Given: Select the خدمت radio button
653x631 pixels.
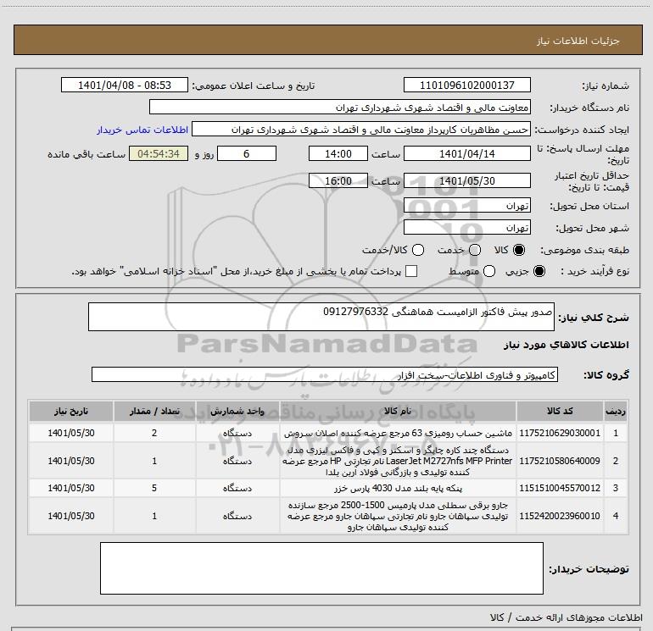Looking at the screenshot, I should [475, 250].
